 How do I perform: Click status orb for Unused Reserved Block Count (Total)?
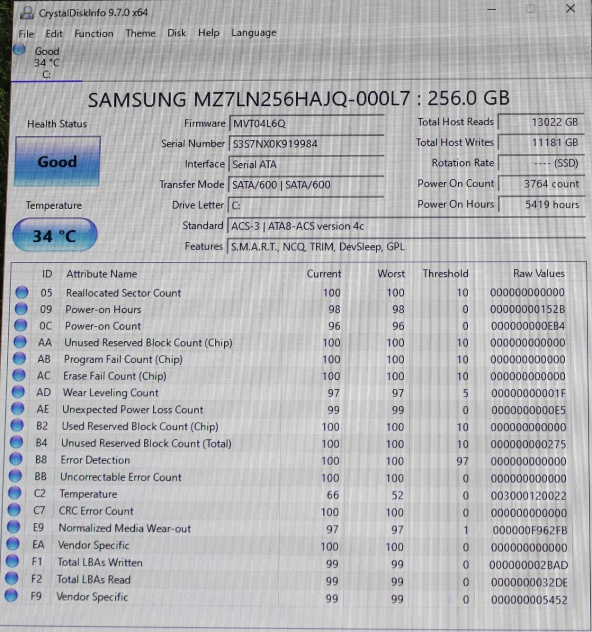pos(17,442)
